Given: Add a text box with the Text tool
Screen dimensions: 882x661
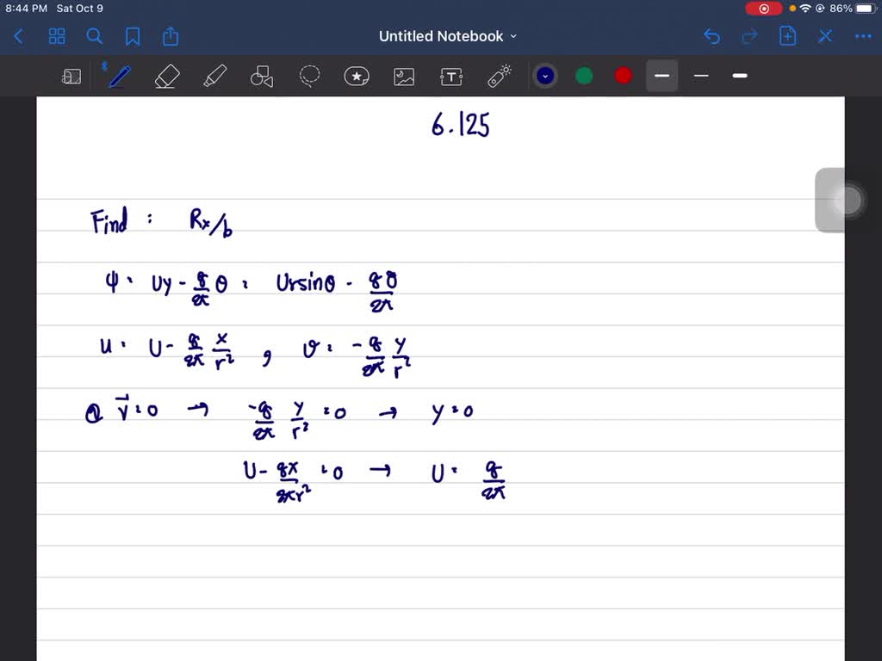Looking at the screenshot, I should pyautogui.click(x=450, y=76).
